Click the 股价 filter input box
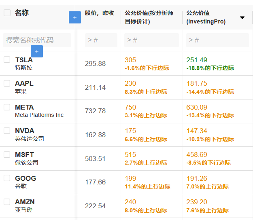The width and height of the screenshot is (253, 220). pyautogui.click(x=101, y=40)
